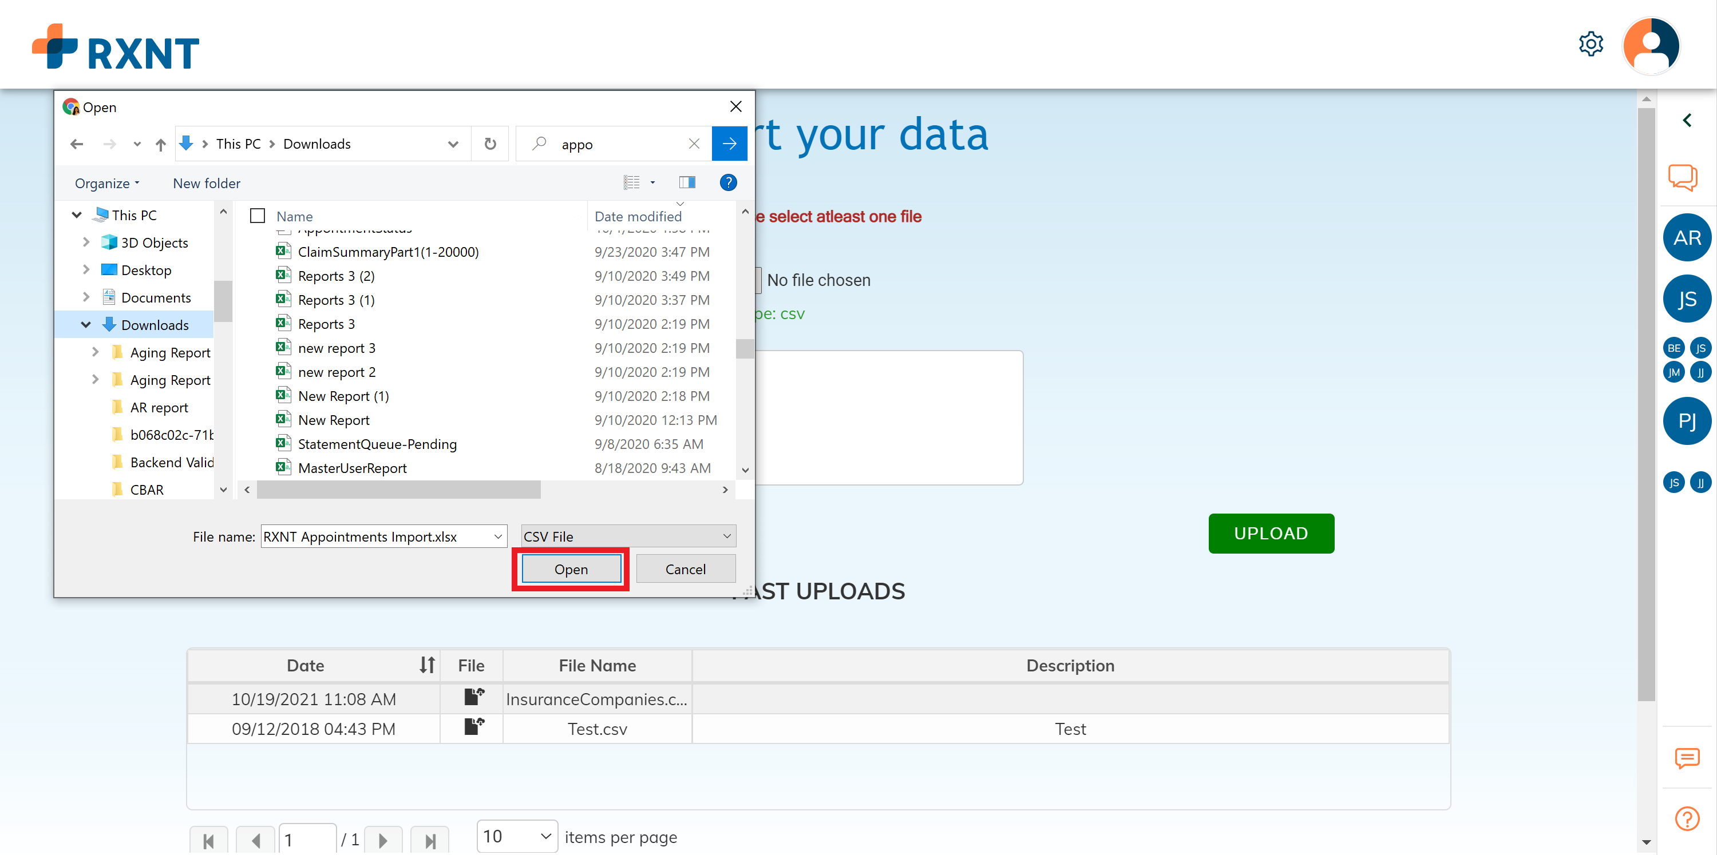Collapse the right sidebar with the chevron

pos(1687,121)
